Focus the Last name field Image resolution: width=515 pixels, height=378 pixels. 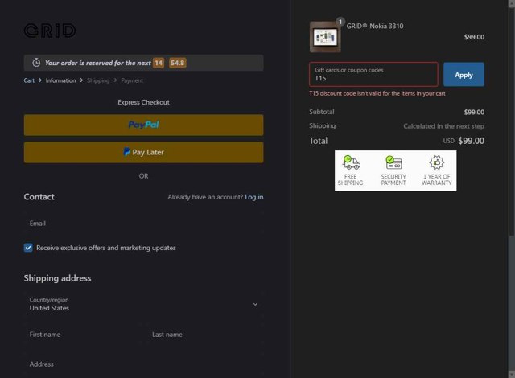point(205,335)
